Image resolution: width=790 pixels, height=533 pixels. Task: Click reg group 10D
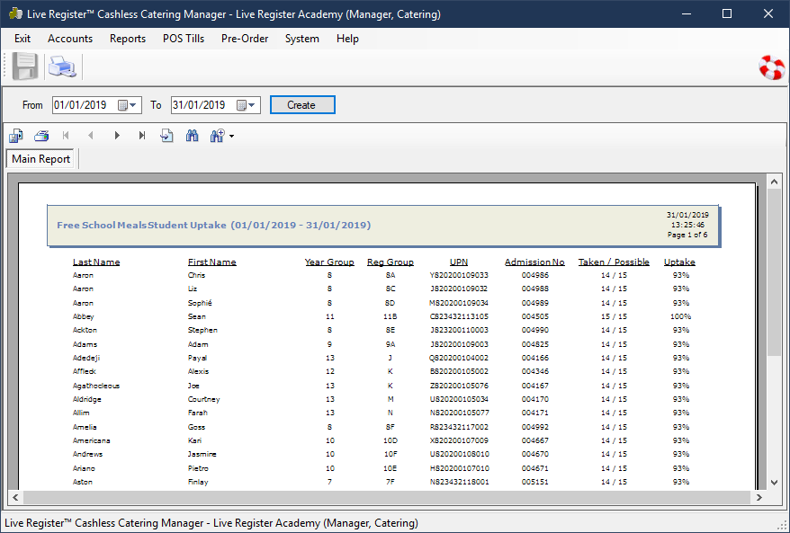(x=391, y=440)
